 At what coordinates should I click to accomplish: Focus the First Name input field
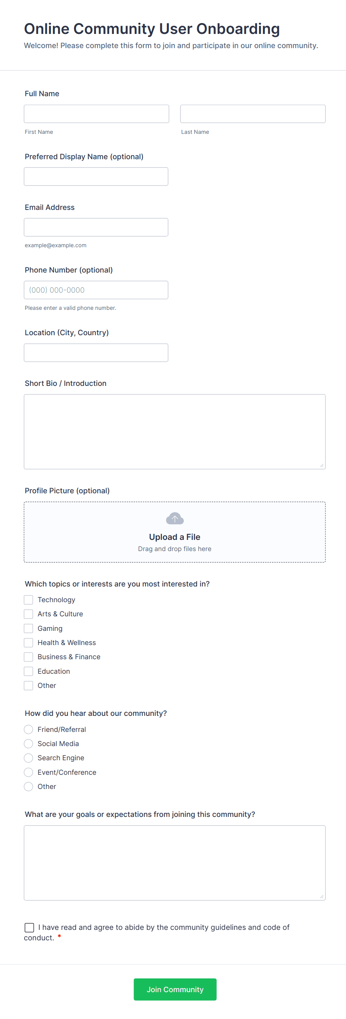(96, 114)
